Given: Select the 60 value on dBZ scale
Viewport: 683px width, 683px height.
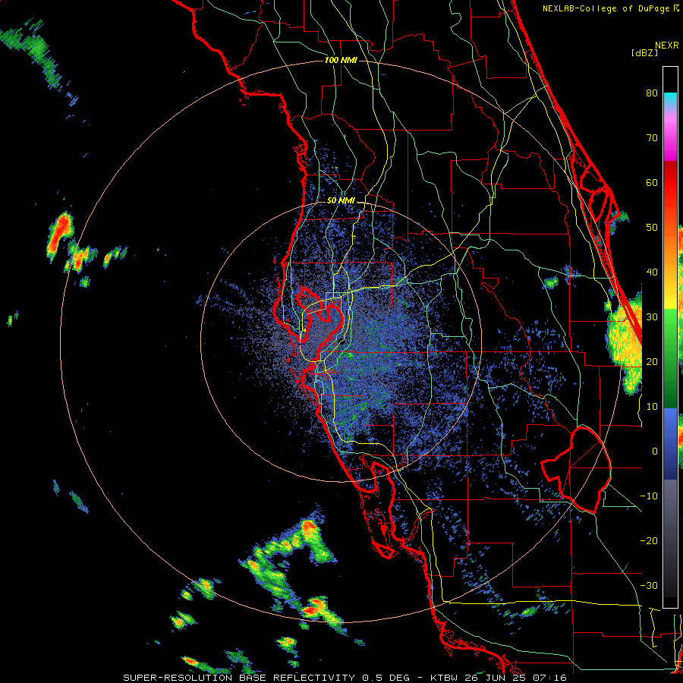Looking at the screenshot, I should coord(652,182).
